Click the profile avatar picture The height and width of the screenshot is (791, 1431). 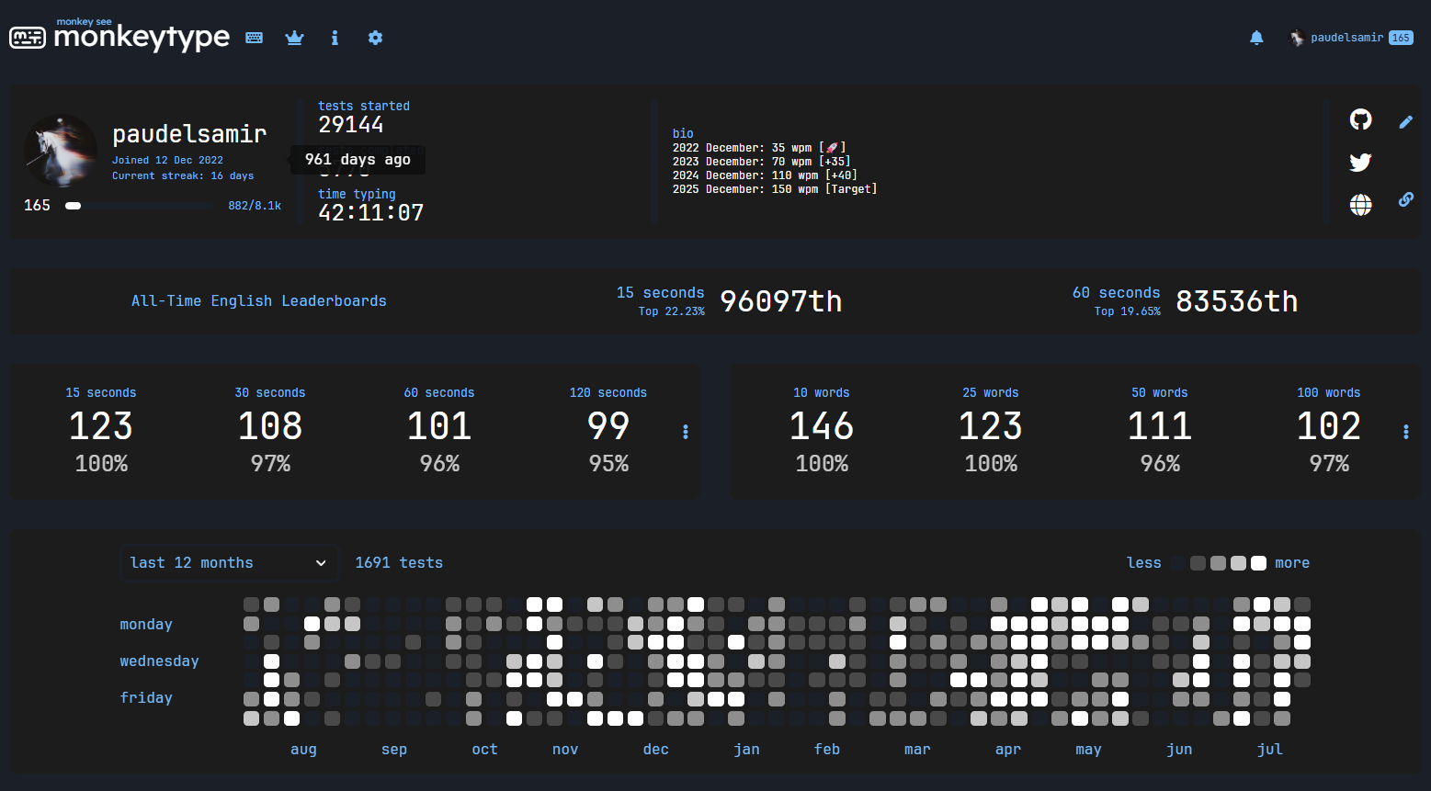pyautogui.click(x=61, y=151)
